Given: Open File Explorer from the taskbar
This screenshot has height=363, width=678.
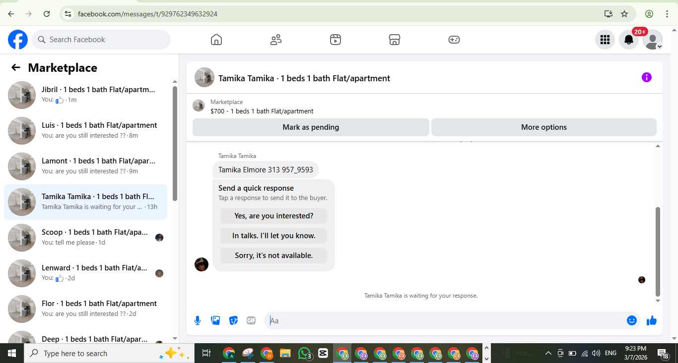Looking at the screenshot, I should [x=285, y=353].
